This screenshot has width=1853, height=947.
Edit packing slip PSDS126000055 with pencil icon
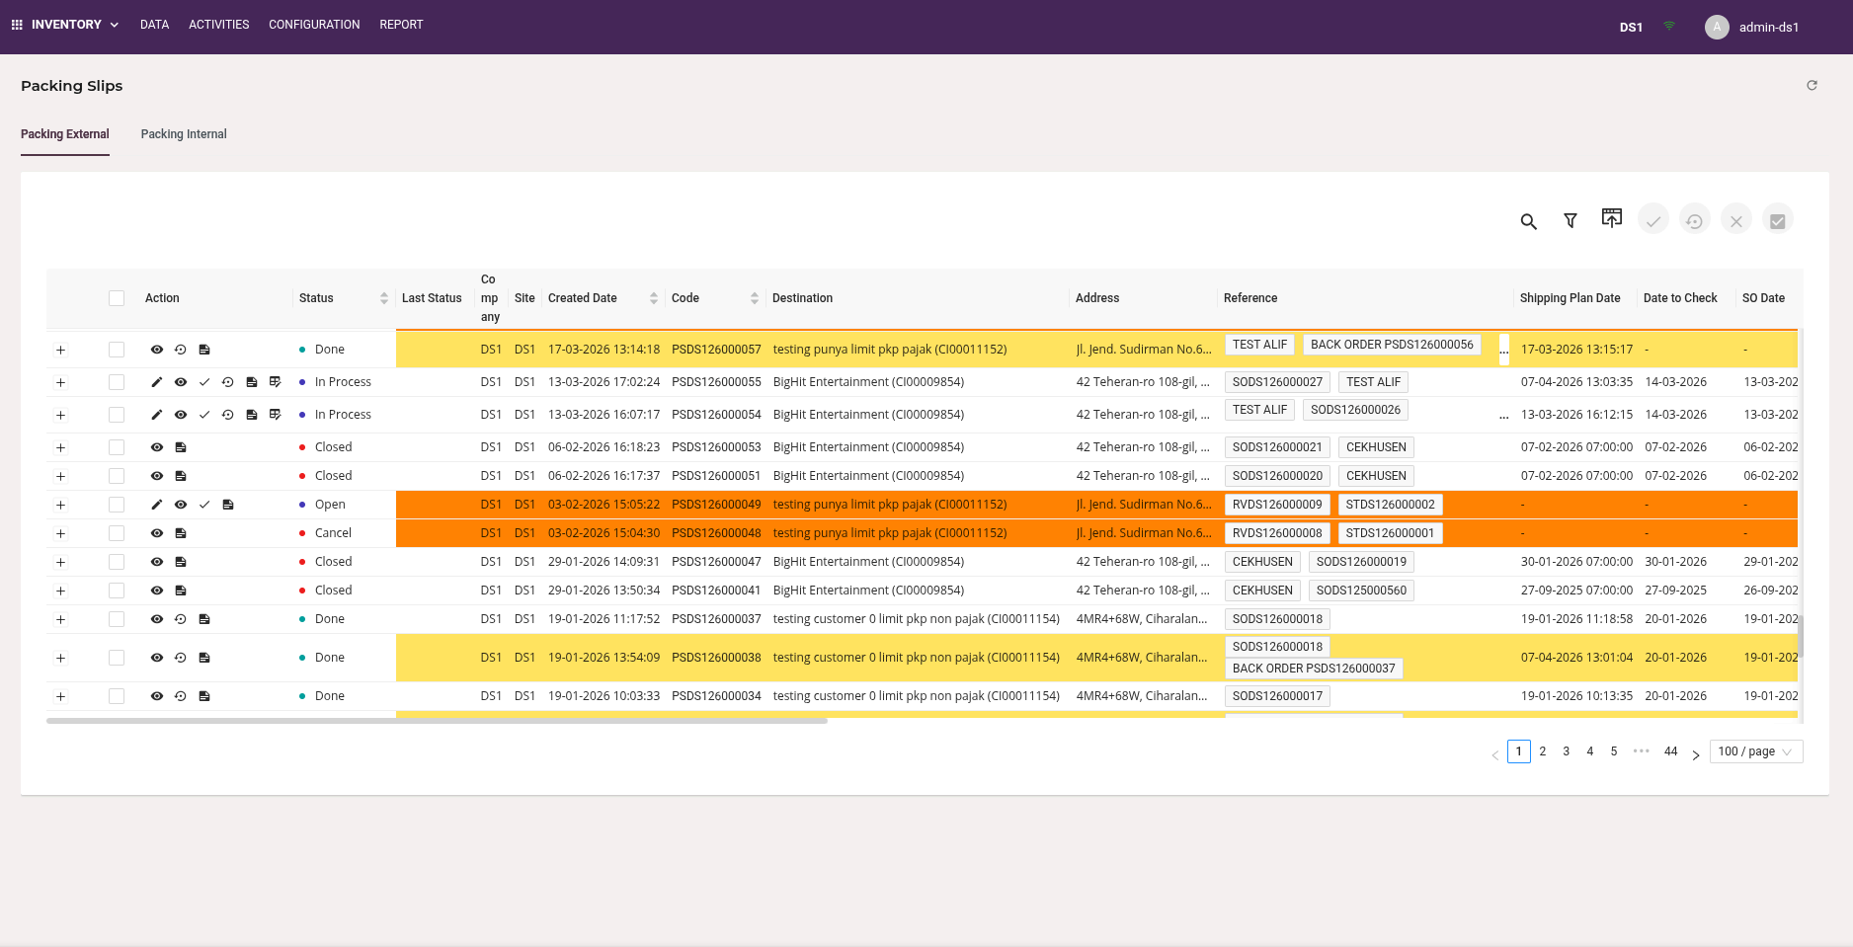coord(156,382)
